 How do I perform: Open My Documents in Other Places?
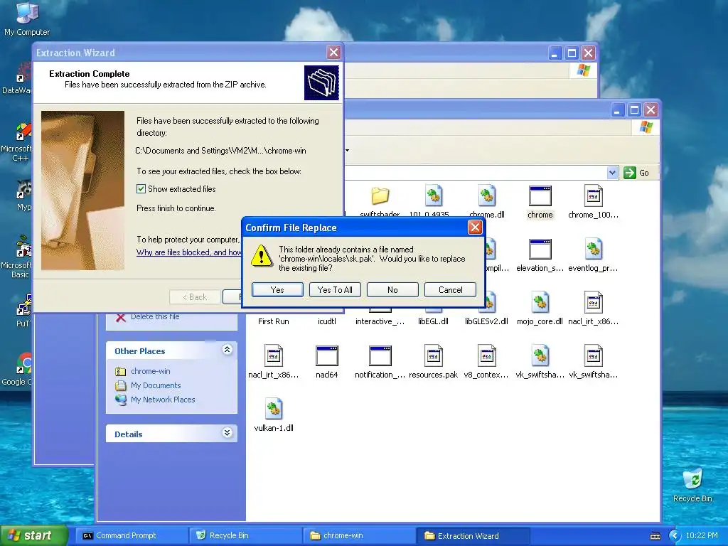(156, 385)
